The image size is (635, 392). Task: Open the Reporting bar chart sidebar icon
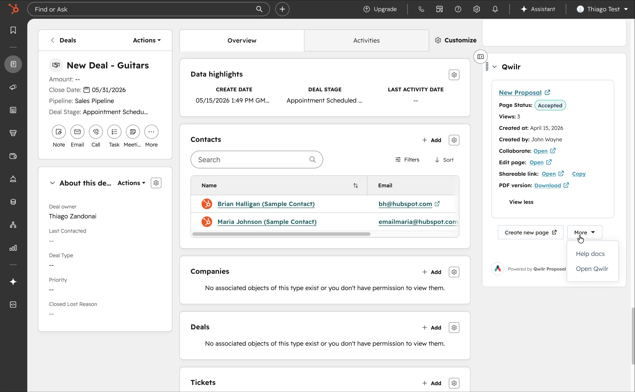[x=13, y=248]
